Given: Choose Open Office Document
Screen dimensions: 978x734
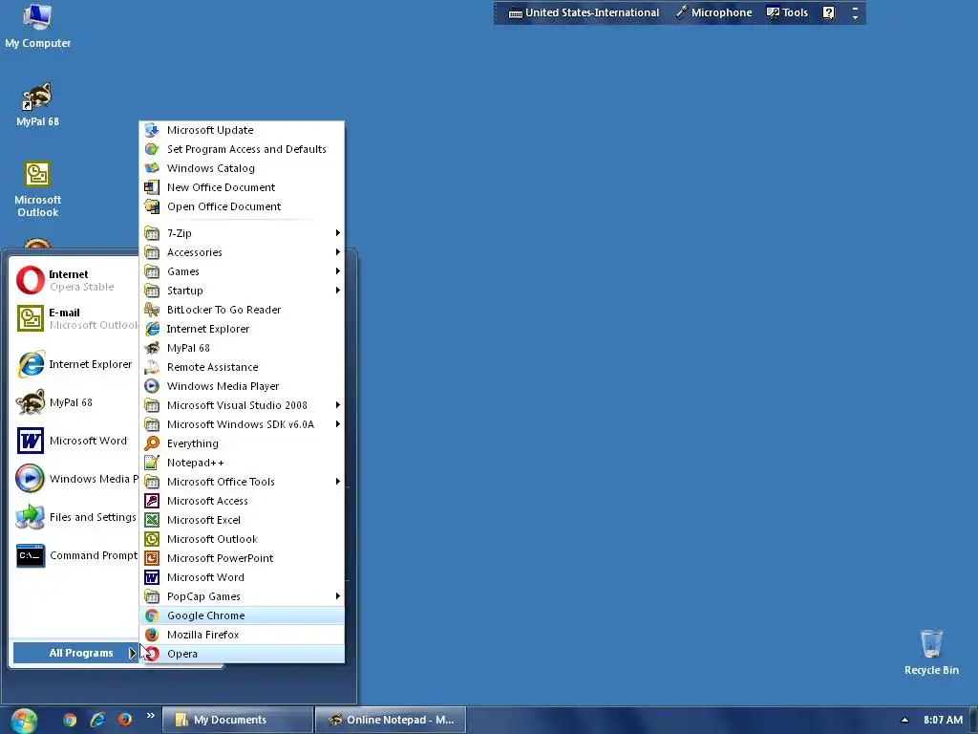Looking at the screenshot, I should (x=242, y=206).
